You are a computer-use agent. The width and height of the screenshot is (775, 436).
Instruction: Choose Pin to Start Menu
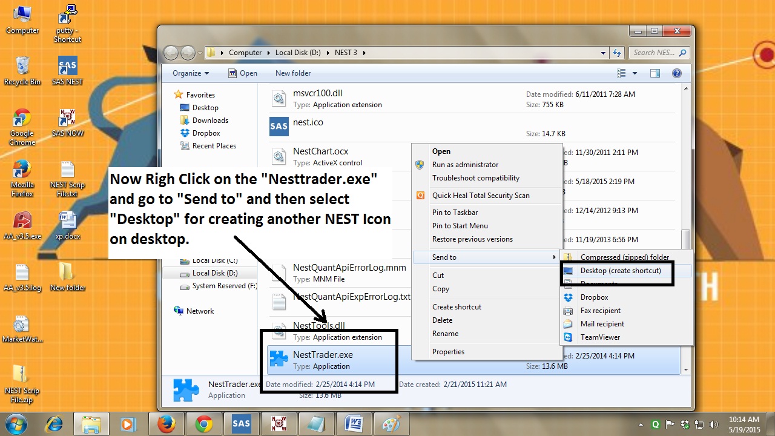[x=487, y=226]
